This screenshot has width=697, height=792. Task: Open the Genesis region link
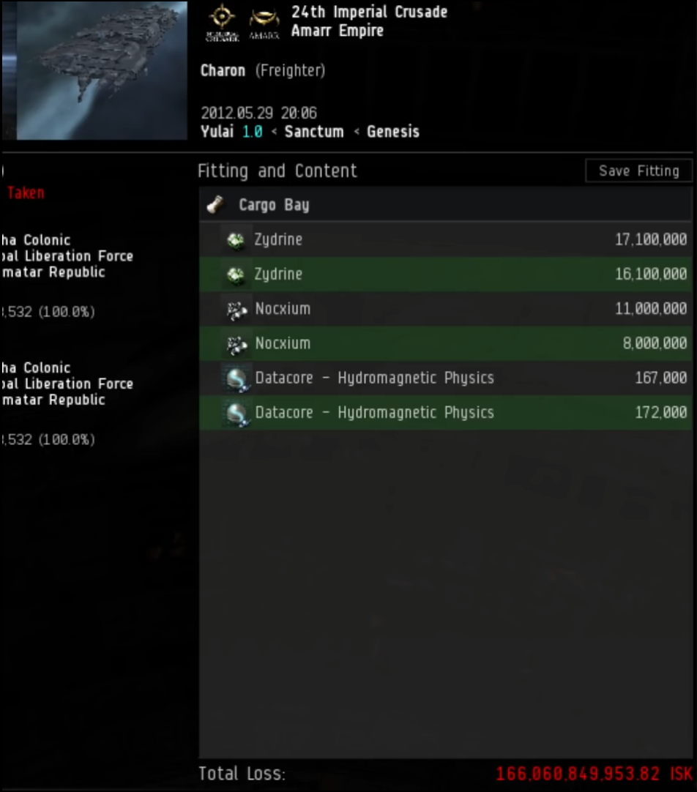point(393,131)
